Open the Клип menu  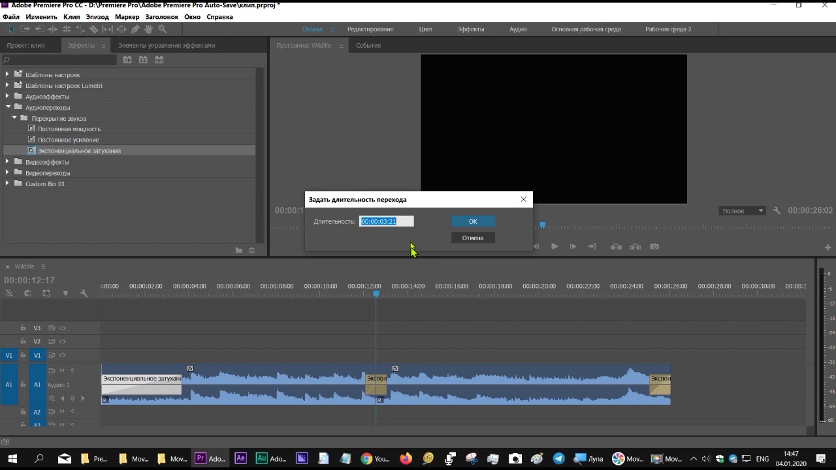click(72, 17)
